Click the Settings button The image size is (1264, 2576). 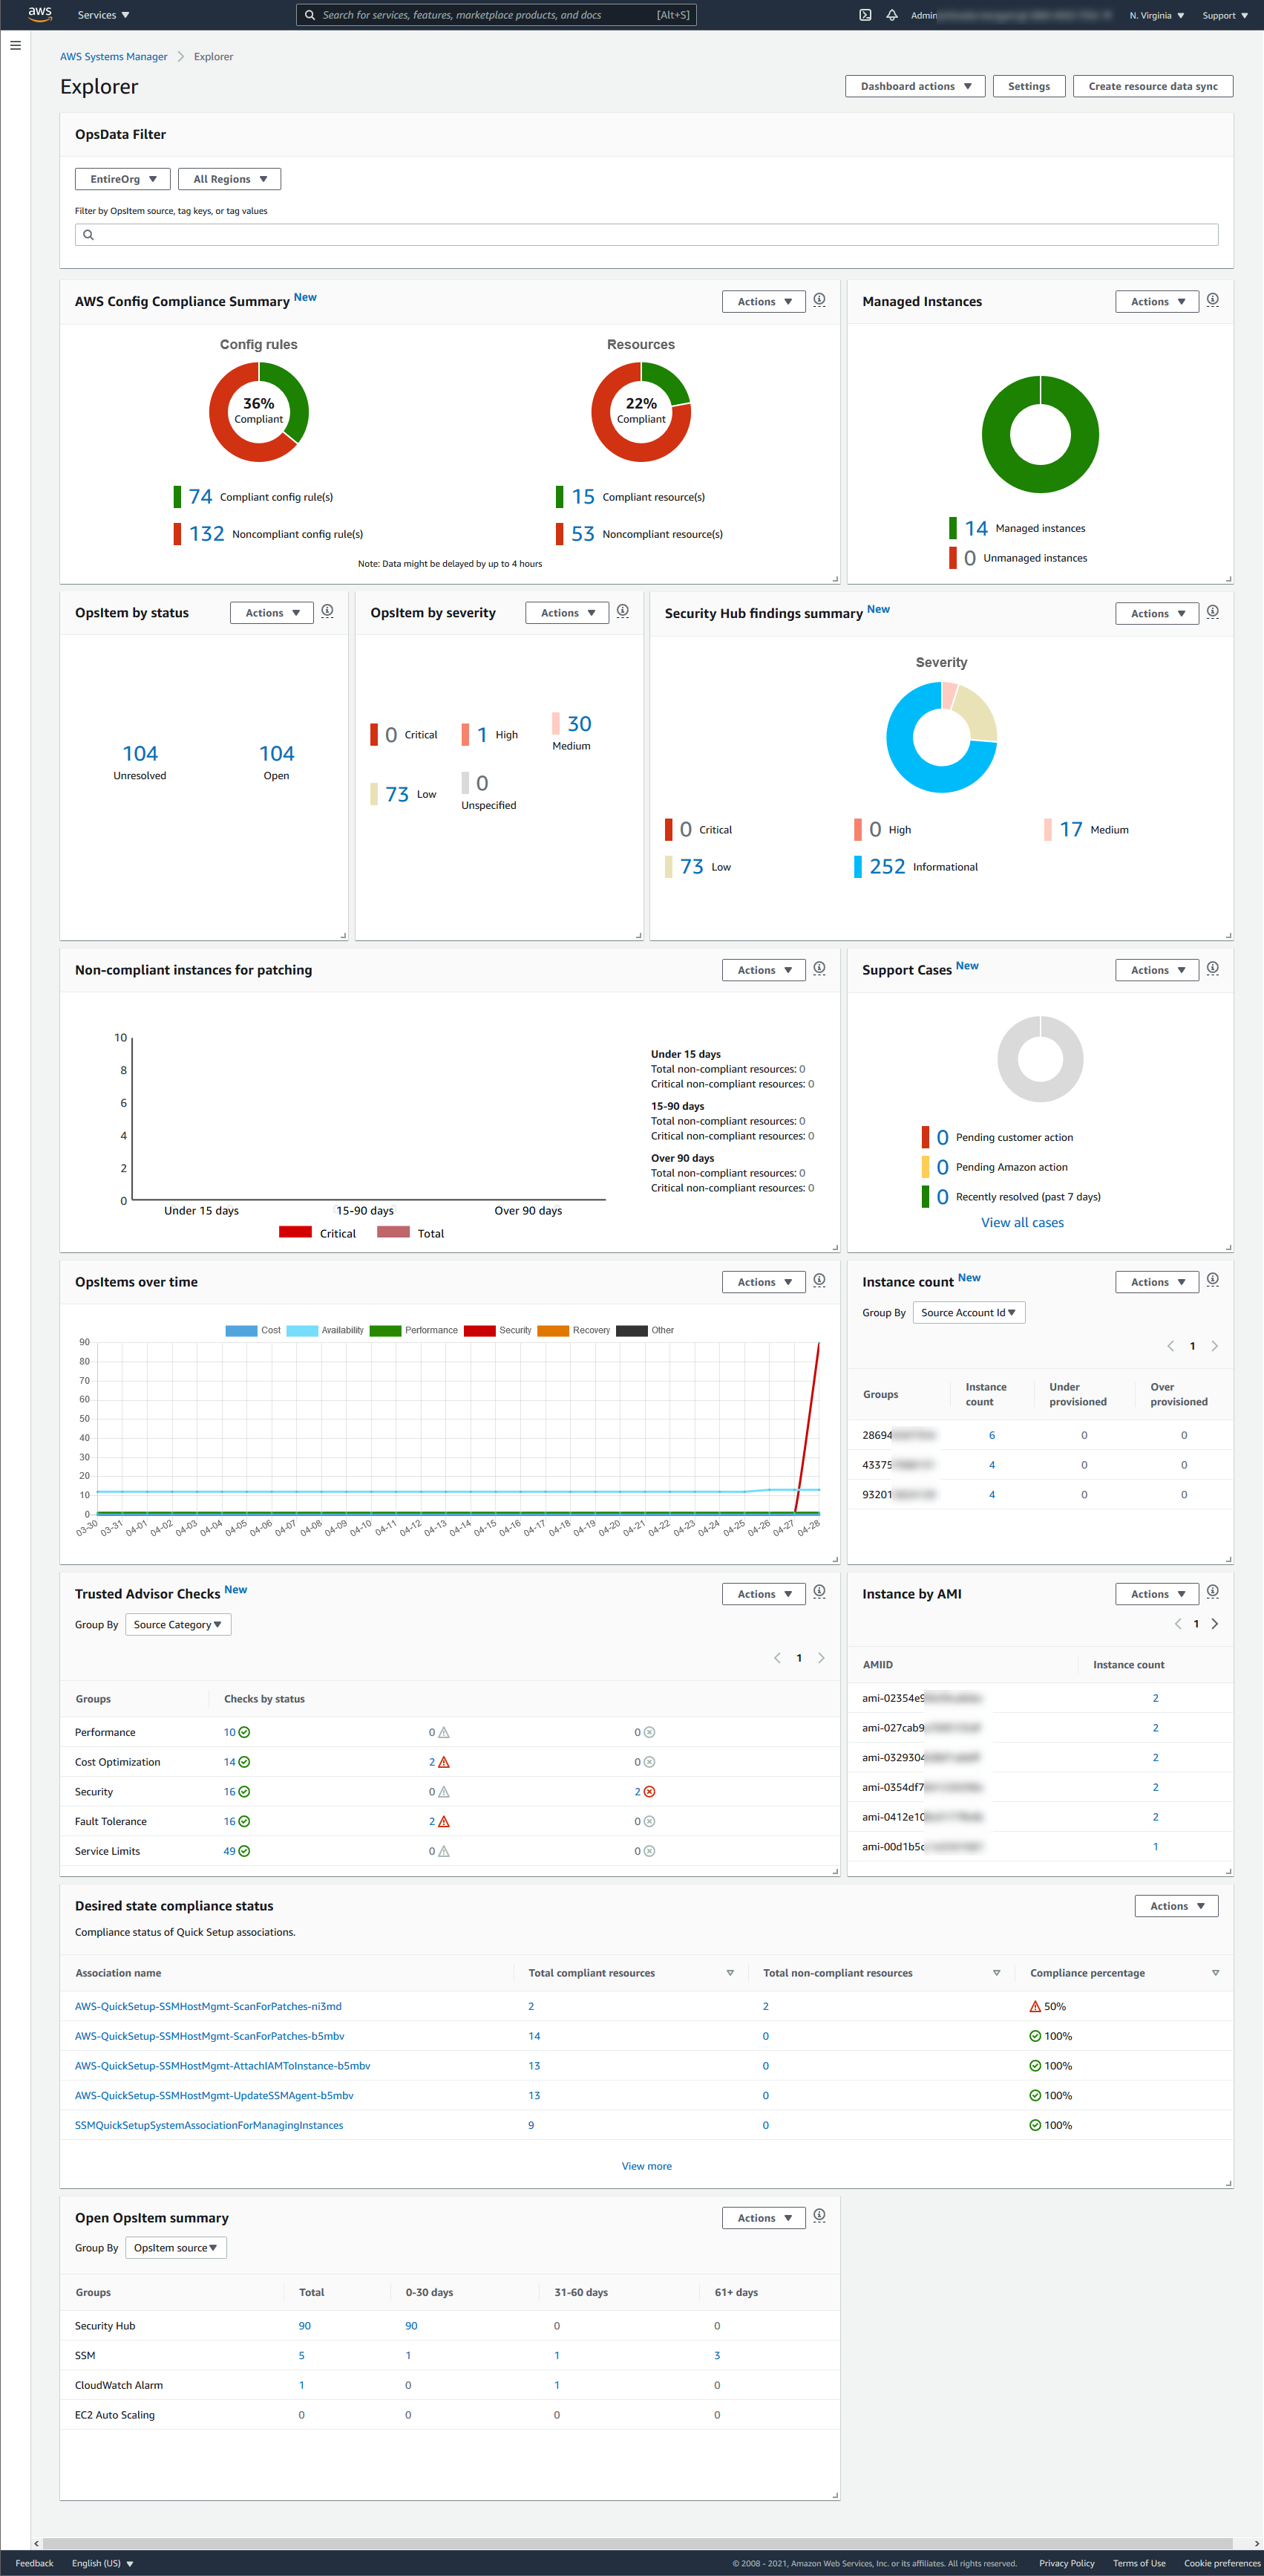click(1029, 86)
